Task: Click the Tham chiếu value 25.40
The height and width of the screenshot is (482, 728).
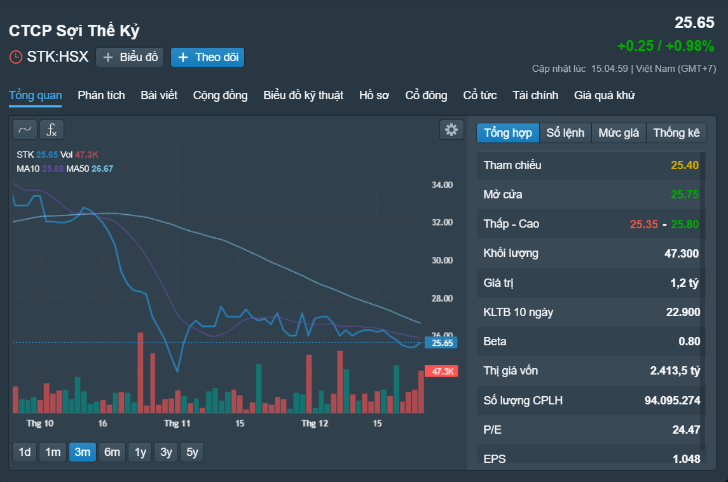Action: point(684,165)
